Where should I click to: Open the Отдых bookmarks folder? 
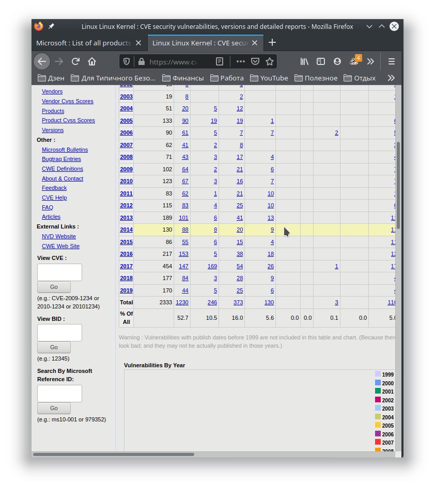click(x=360, y=78)
